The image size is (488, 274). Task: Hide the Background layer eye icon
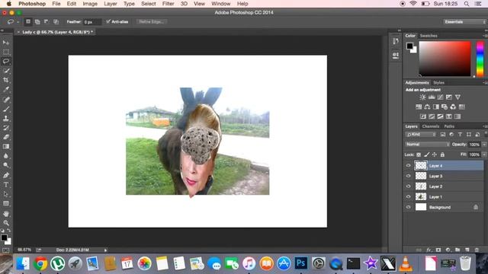coord(409,207)
